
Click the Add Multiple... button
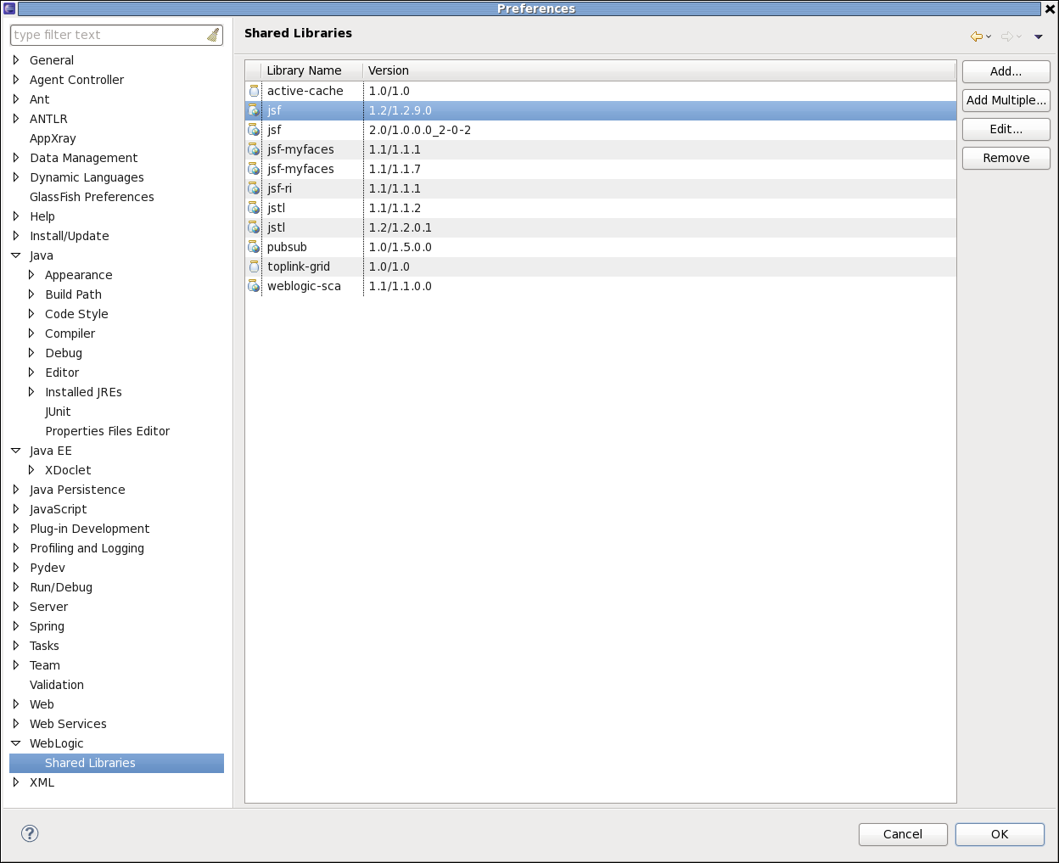pos(1006,100)
